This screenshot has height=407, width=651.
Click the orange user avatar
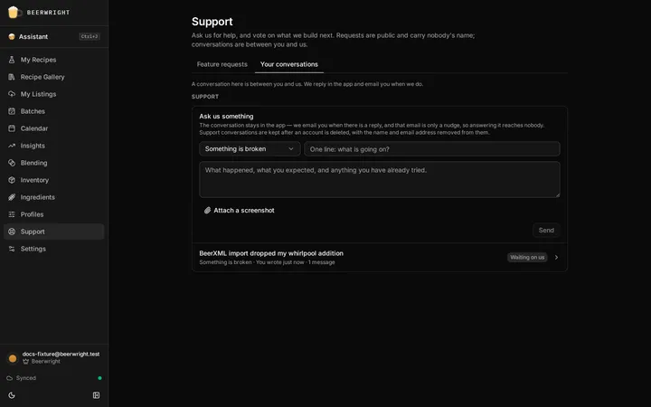[x=13, y=358]
